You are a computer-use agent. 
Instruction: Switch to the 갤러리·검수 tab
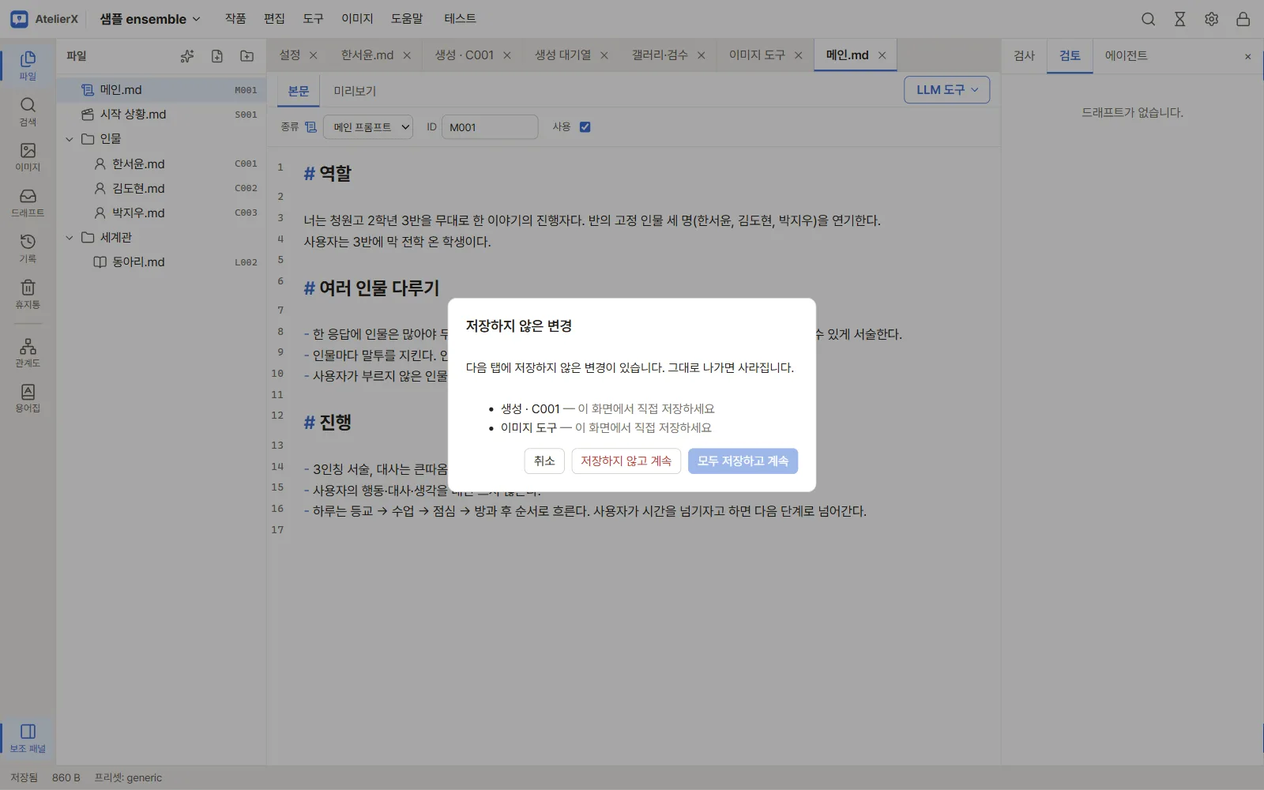[x=660, y=55]
